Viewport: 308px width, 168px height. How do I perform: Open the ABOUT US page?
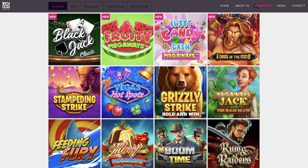pos(242,6)
